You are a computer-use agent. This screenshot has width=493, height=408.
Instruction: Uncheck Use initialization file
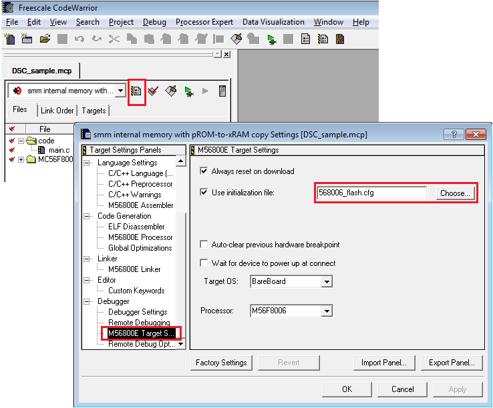(x=204, y=193)
